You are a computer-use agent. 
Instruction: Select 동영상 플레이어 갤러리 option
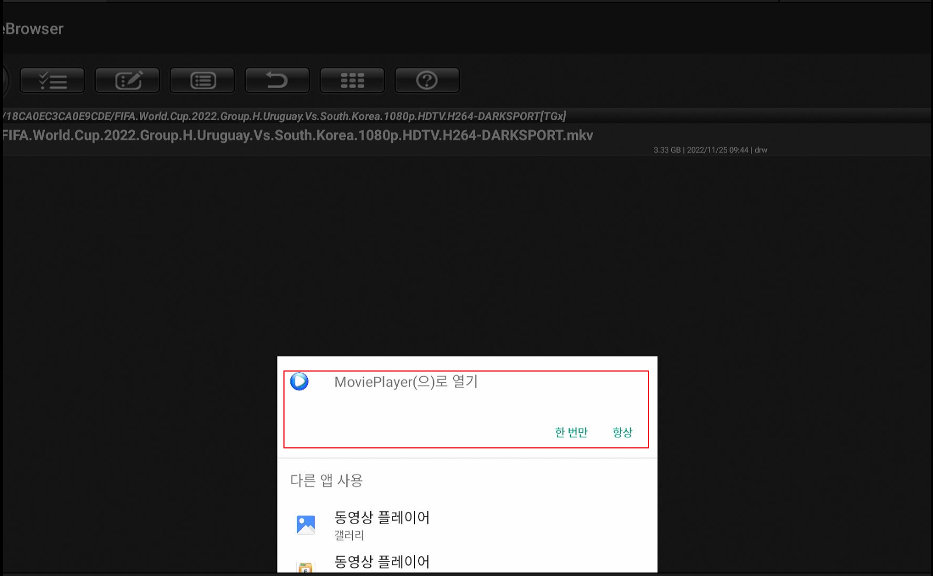click(x=467, y=525)
